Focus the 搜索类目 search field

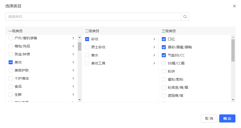point(93,17)
